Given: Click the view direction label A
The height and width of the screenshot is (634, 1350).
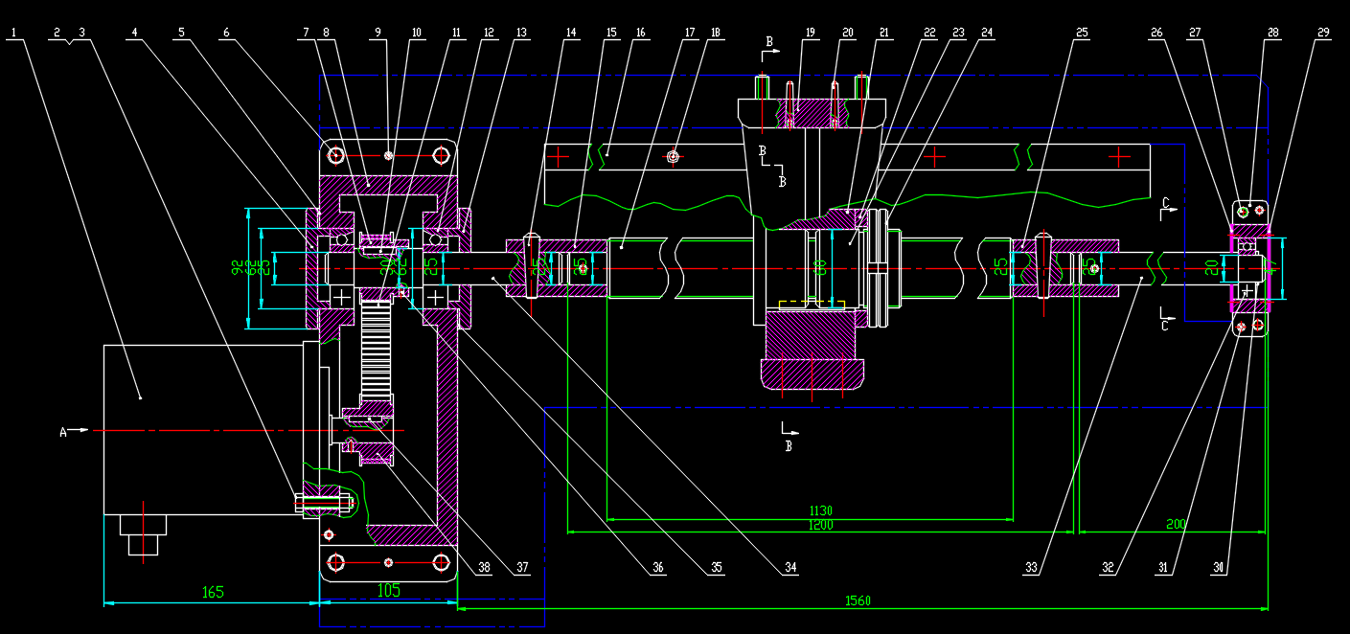Looking at the screenshot, I should coord(63,432).
